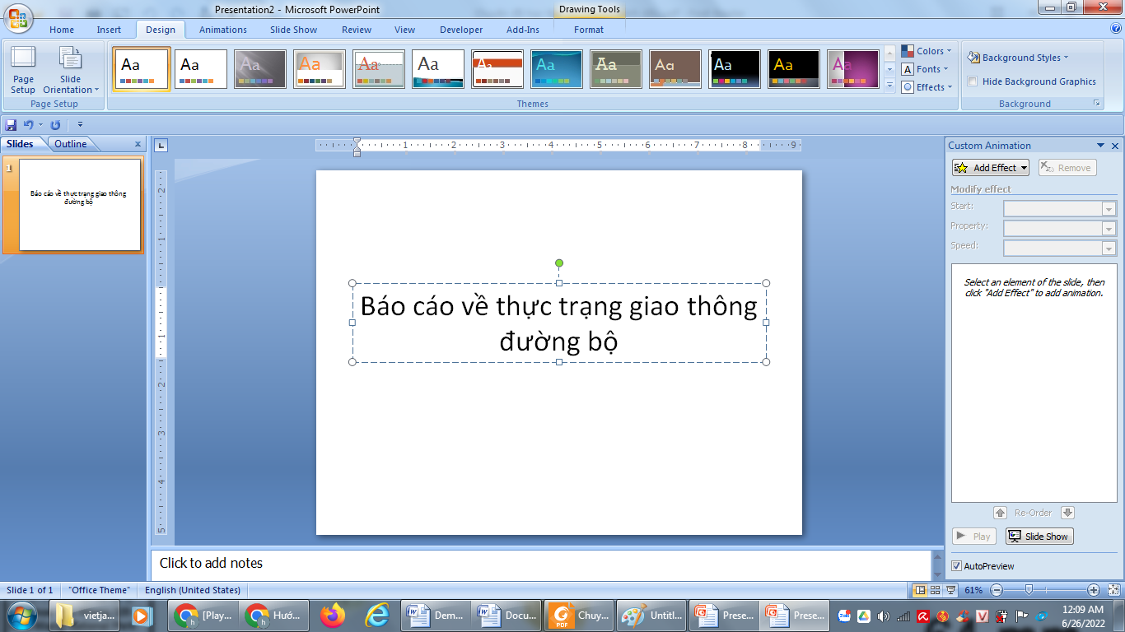
Task: Apply the black theme with yellow Aa
Action: coord(794,69)
